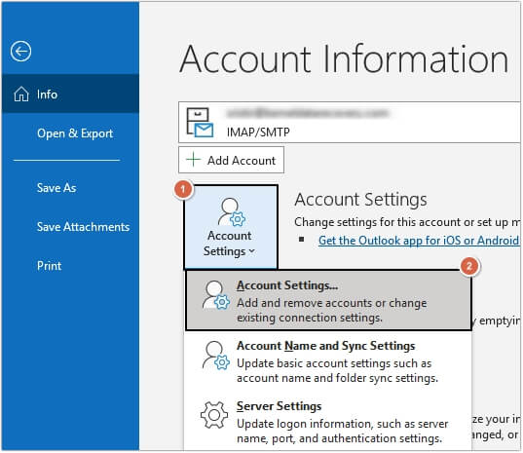Click the Account Settings section heading
523x453 pixels.
pos(360,200)
